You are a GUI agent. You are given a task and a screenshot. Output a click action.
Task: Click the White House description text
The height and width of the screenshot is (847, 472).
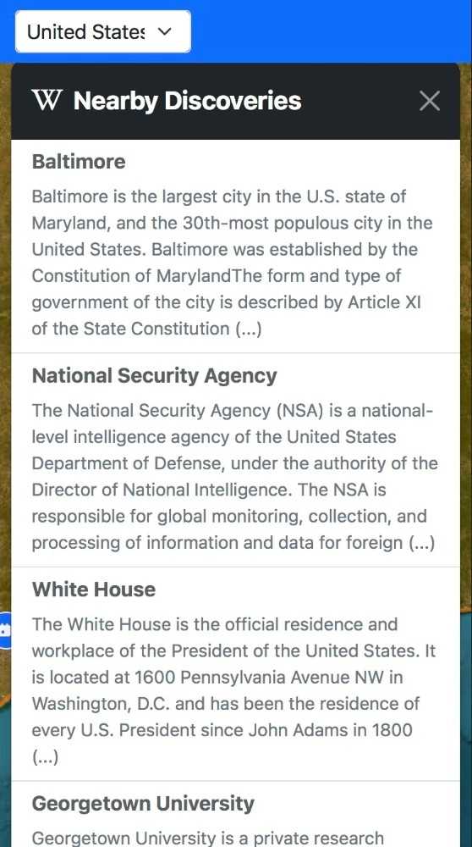pyautogui.click(x=233, y=690)
